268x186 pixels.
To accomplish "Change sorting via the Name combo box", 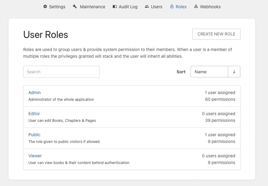I will (209, 71).
